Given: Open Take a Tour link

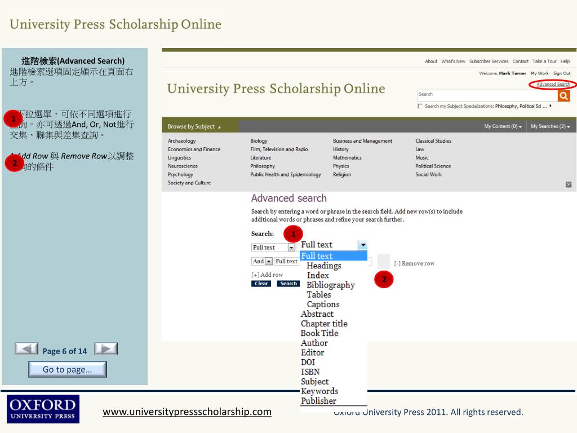Looking at the screenshot, I should click(544, 61).
